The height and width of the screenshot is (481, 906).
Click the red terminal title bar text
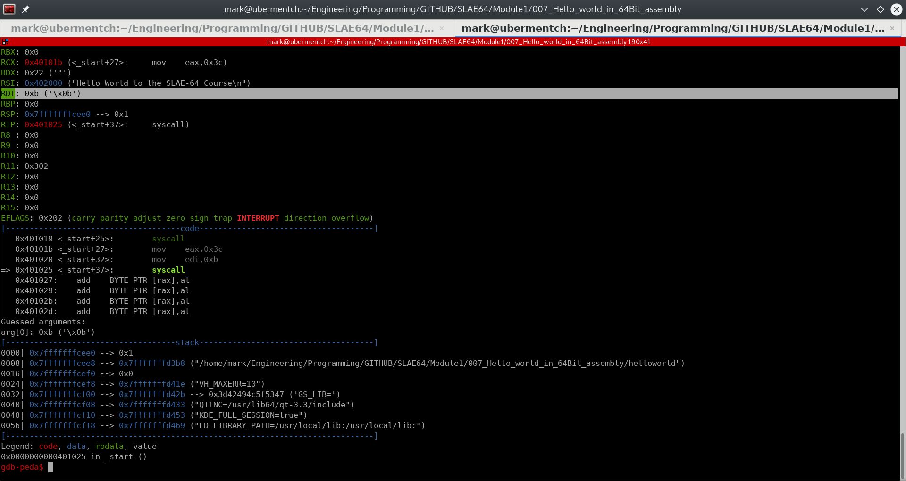[459, 42]
